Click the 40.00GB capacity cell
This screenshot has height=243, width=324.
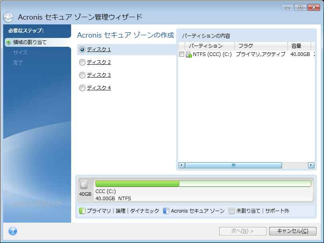300,54
